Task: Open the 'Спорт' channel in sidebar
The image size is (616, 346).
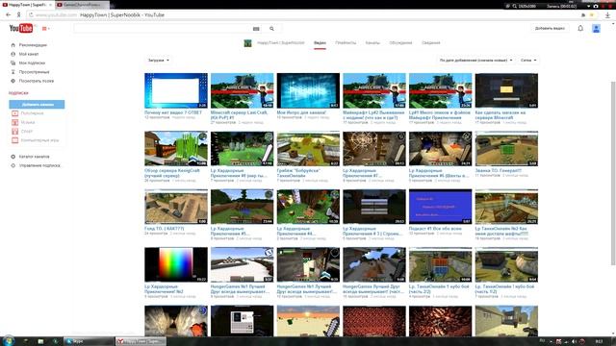Action: point(26,132)
